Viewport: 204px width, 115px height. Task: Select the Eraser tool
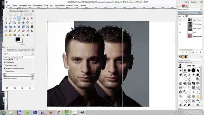coord(23,31)
